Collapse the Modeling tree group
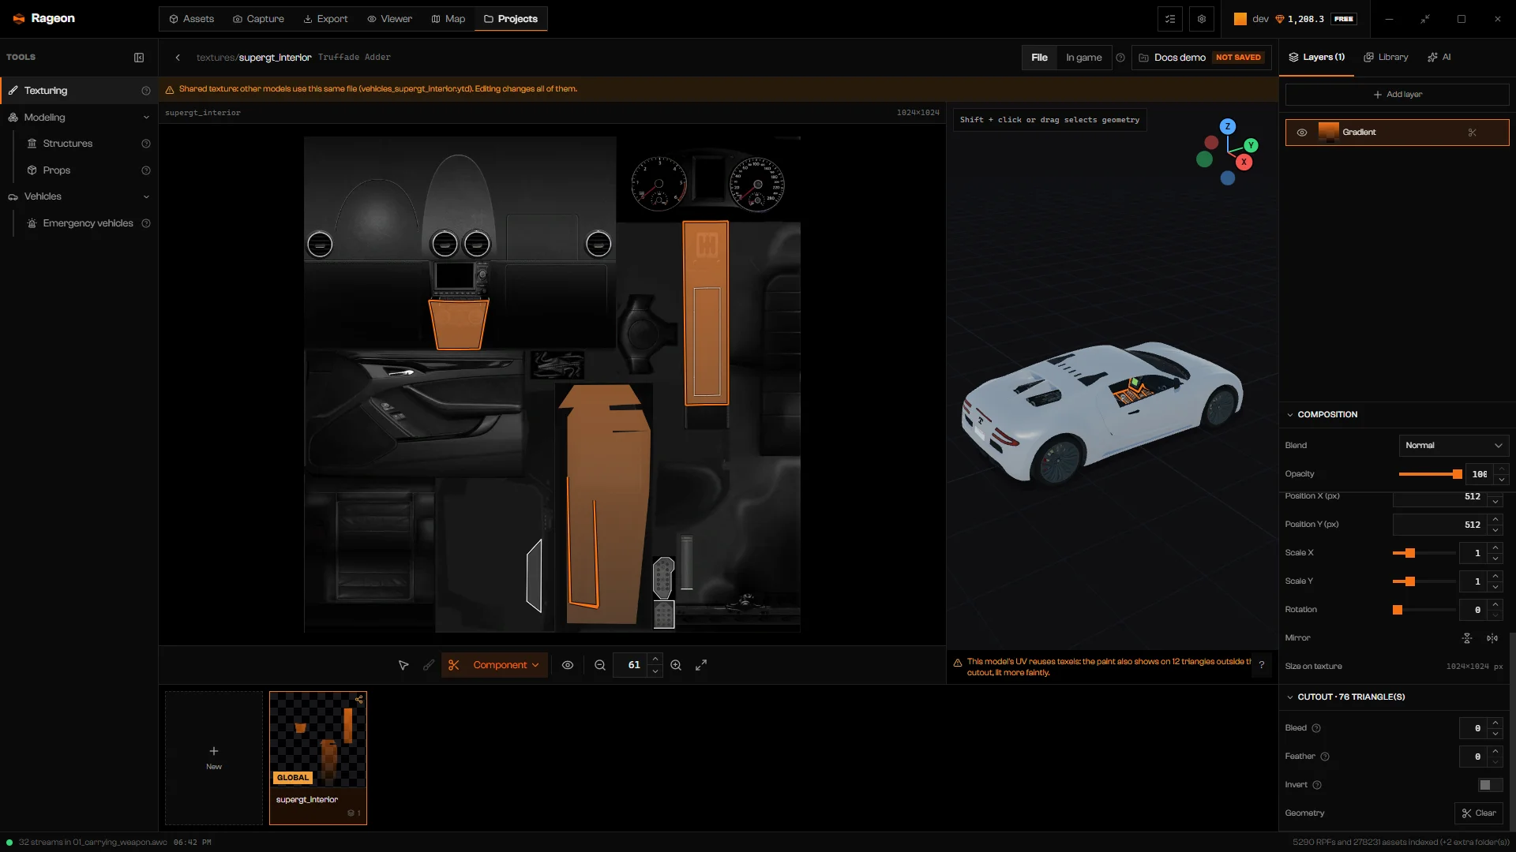The height and width of the screenshot is (852, 1516). pos(146,118)
